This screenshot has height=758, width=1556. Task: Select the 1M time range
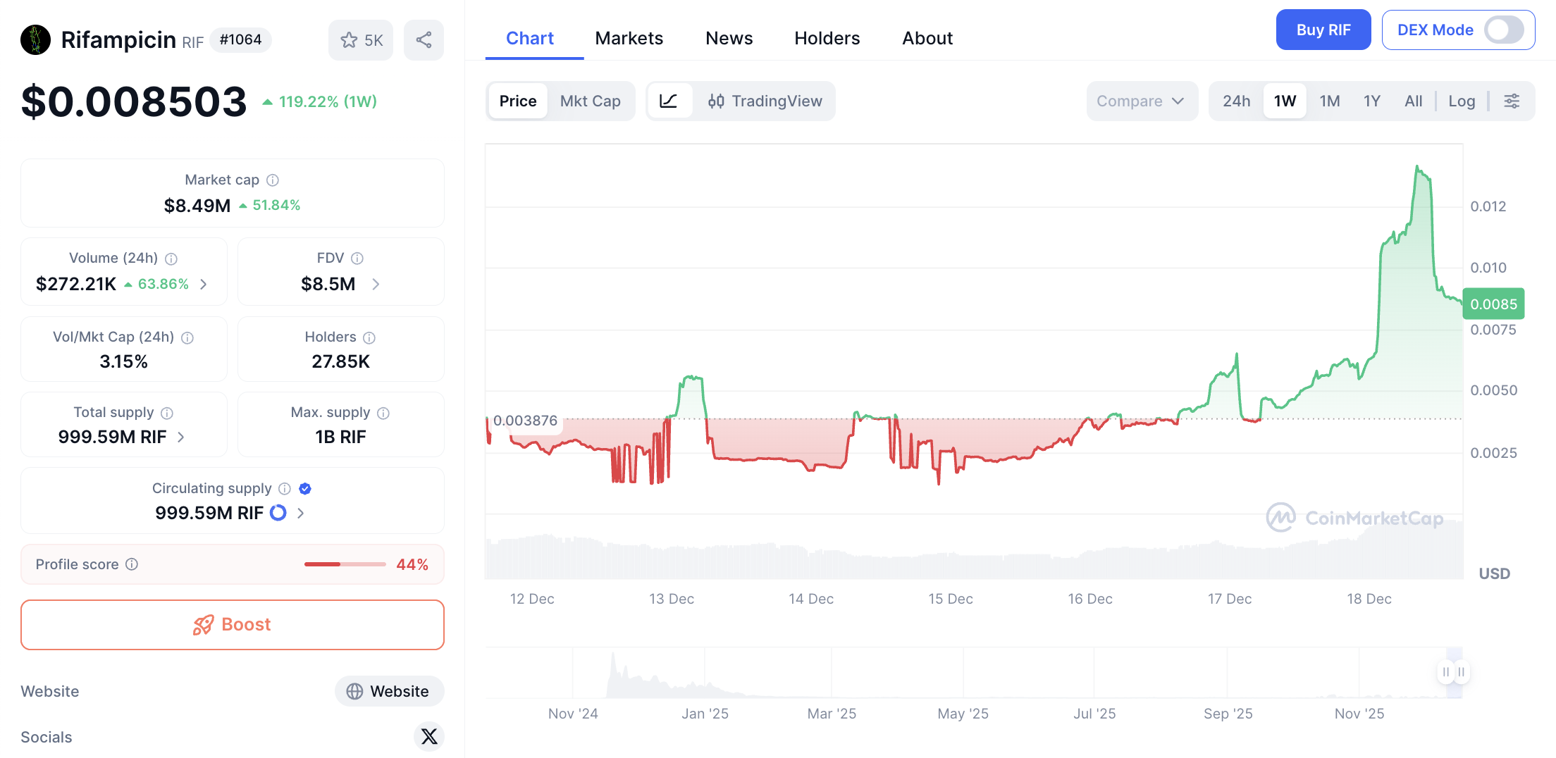pos(1329,101)
